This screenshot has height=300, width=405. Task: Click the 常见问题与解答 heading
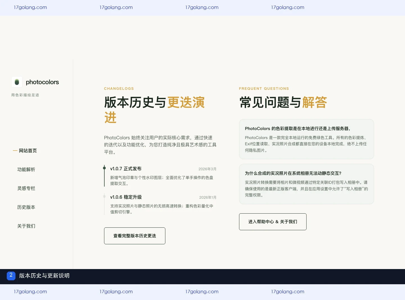tap(283, 102)
